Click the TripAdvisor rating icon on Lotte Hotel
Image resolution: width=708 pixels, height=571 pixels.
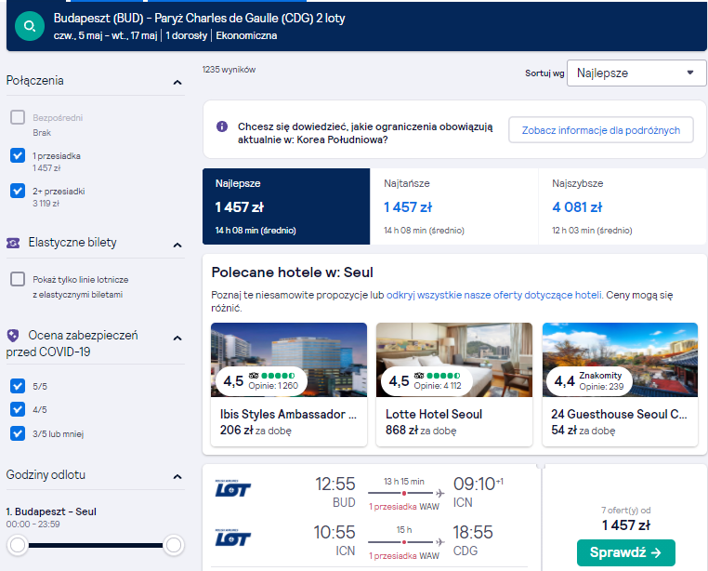point(419,375)
